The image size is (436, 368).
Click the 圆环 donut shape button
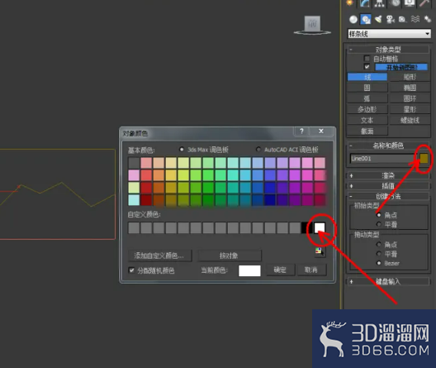410,98
